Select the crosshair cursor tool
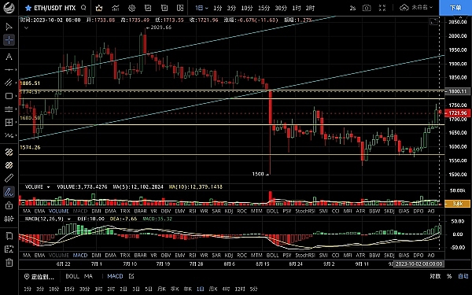The width and height of the screenshot is (472, 295). pyautogui.click(x=9, y=40)
